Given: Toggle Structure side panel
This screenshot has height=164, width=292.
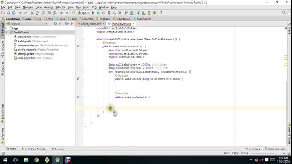Looking at the screenshot, I should (2, 49).
